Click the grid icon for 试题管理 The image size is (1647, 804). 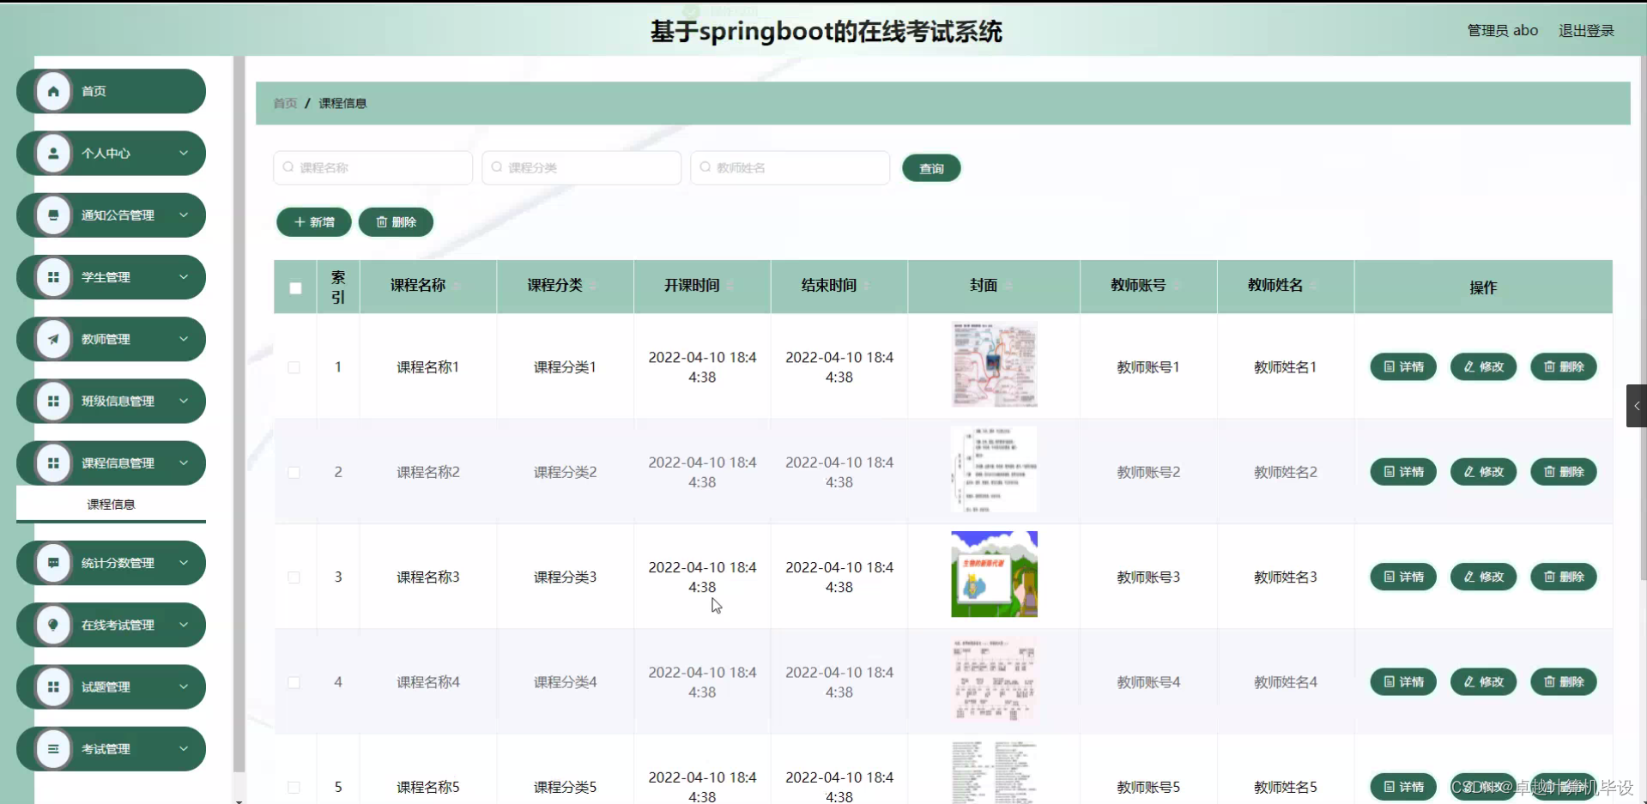(x=53, y=686)
